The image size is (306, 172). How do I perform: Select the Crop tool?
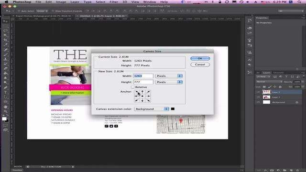coord(5,40)
